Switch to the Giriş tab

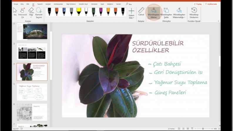coord(22,4)
